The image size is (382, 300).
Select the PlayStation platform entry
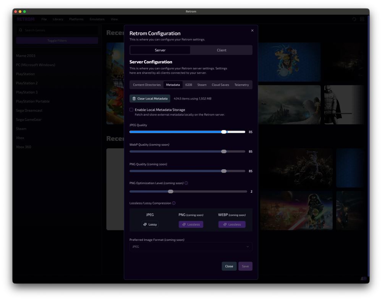pos(25,74)
